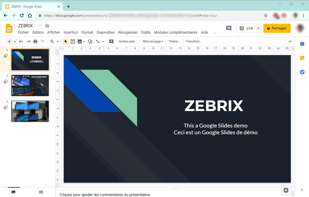309x197 pixels.
Task: Click the Transition button
Action: click(194, 41)
